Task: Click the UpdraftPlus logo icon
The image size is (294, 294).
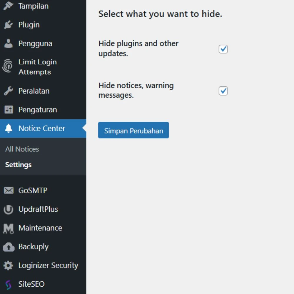Action: [9, 209]
